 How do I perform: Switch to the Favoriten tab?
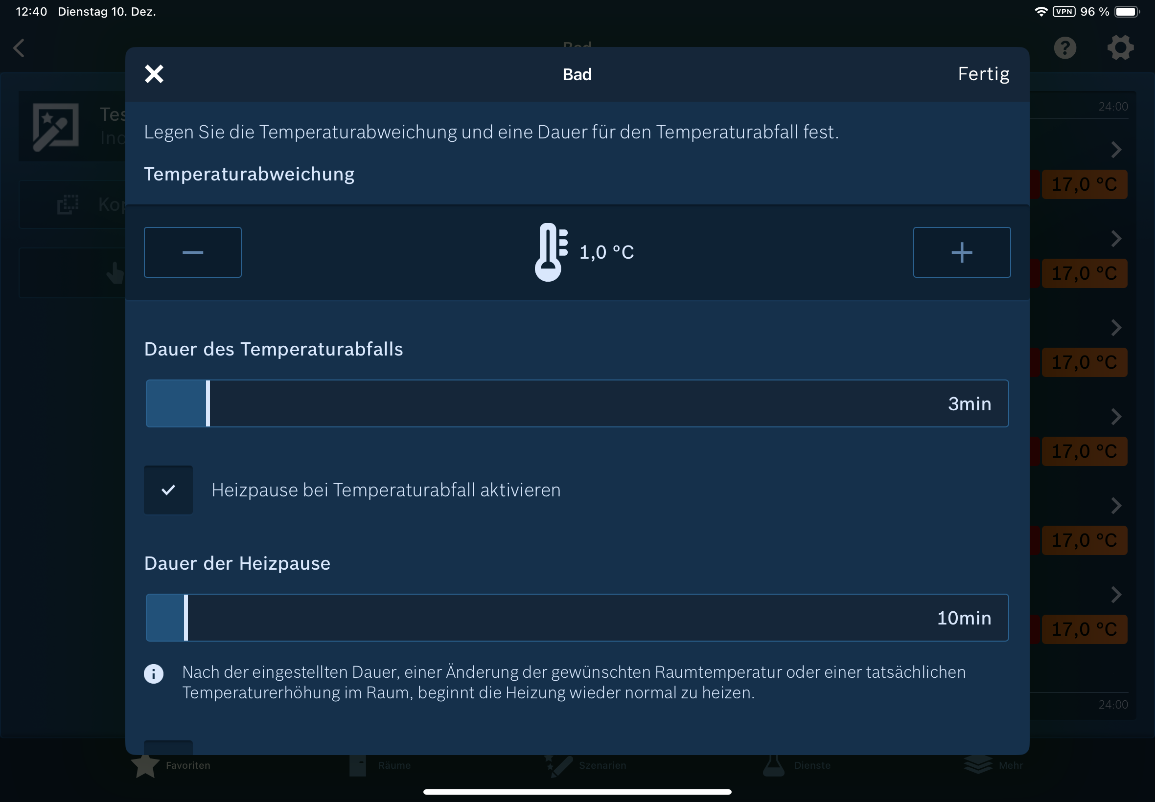tap(171, 766)
